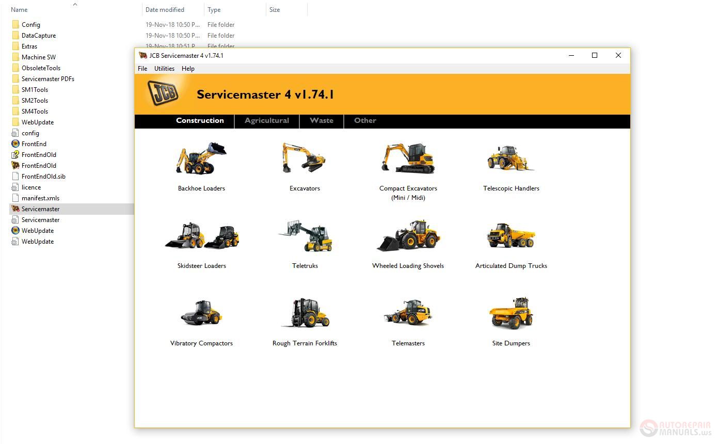Click the FrontEnd application globe icon
This screenshot has width=718, height=444.
coord(15,144)
